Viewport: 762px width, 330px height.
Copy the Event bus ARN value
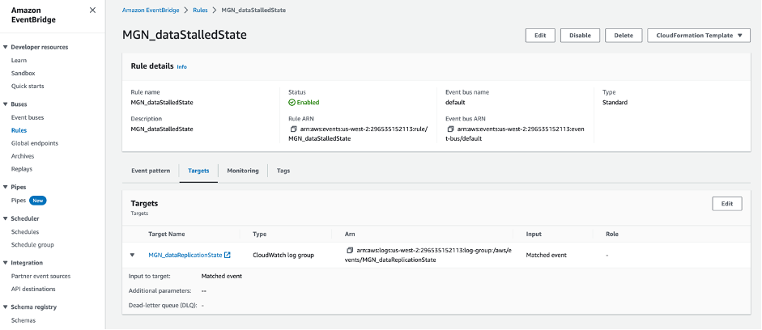tap(451, 129)
